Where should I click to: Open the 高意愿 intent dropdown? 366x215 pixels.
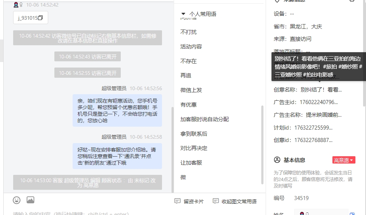(x=344, y=160)
